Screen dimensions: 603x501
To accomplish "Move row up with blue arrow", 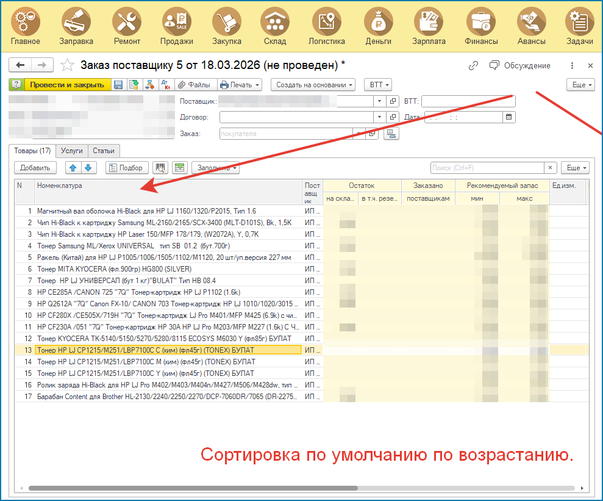I will pos(73,168).
